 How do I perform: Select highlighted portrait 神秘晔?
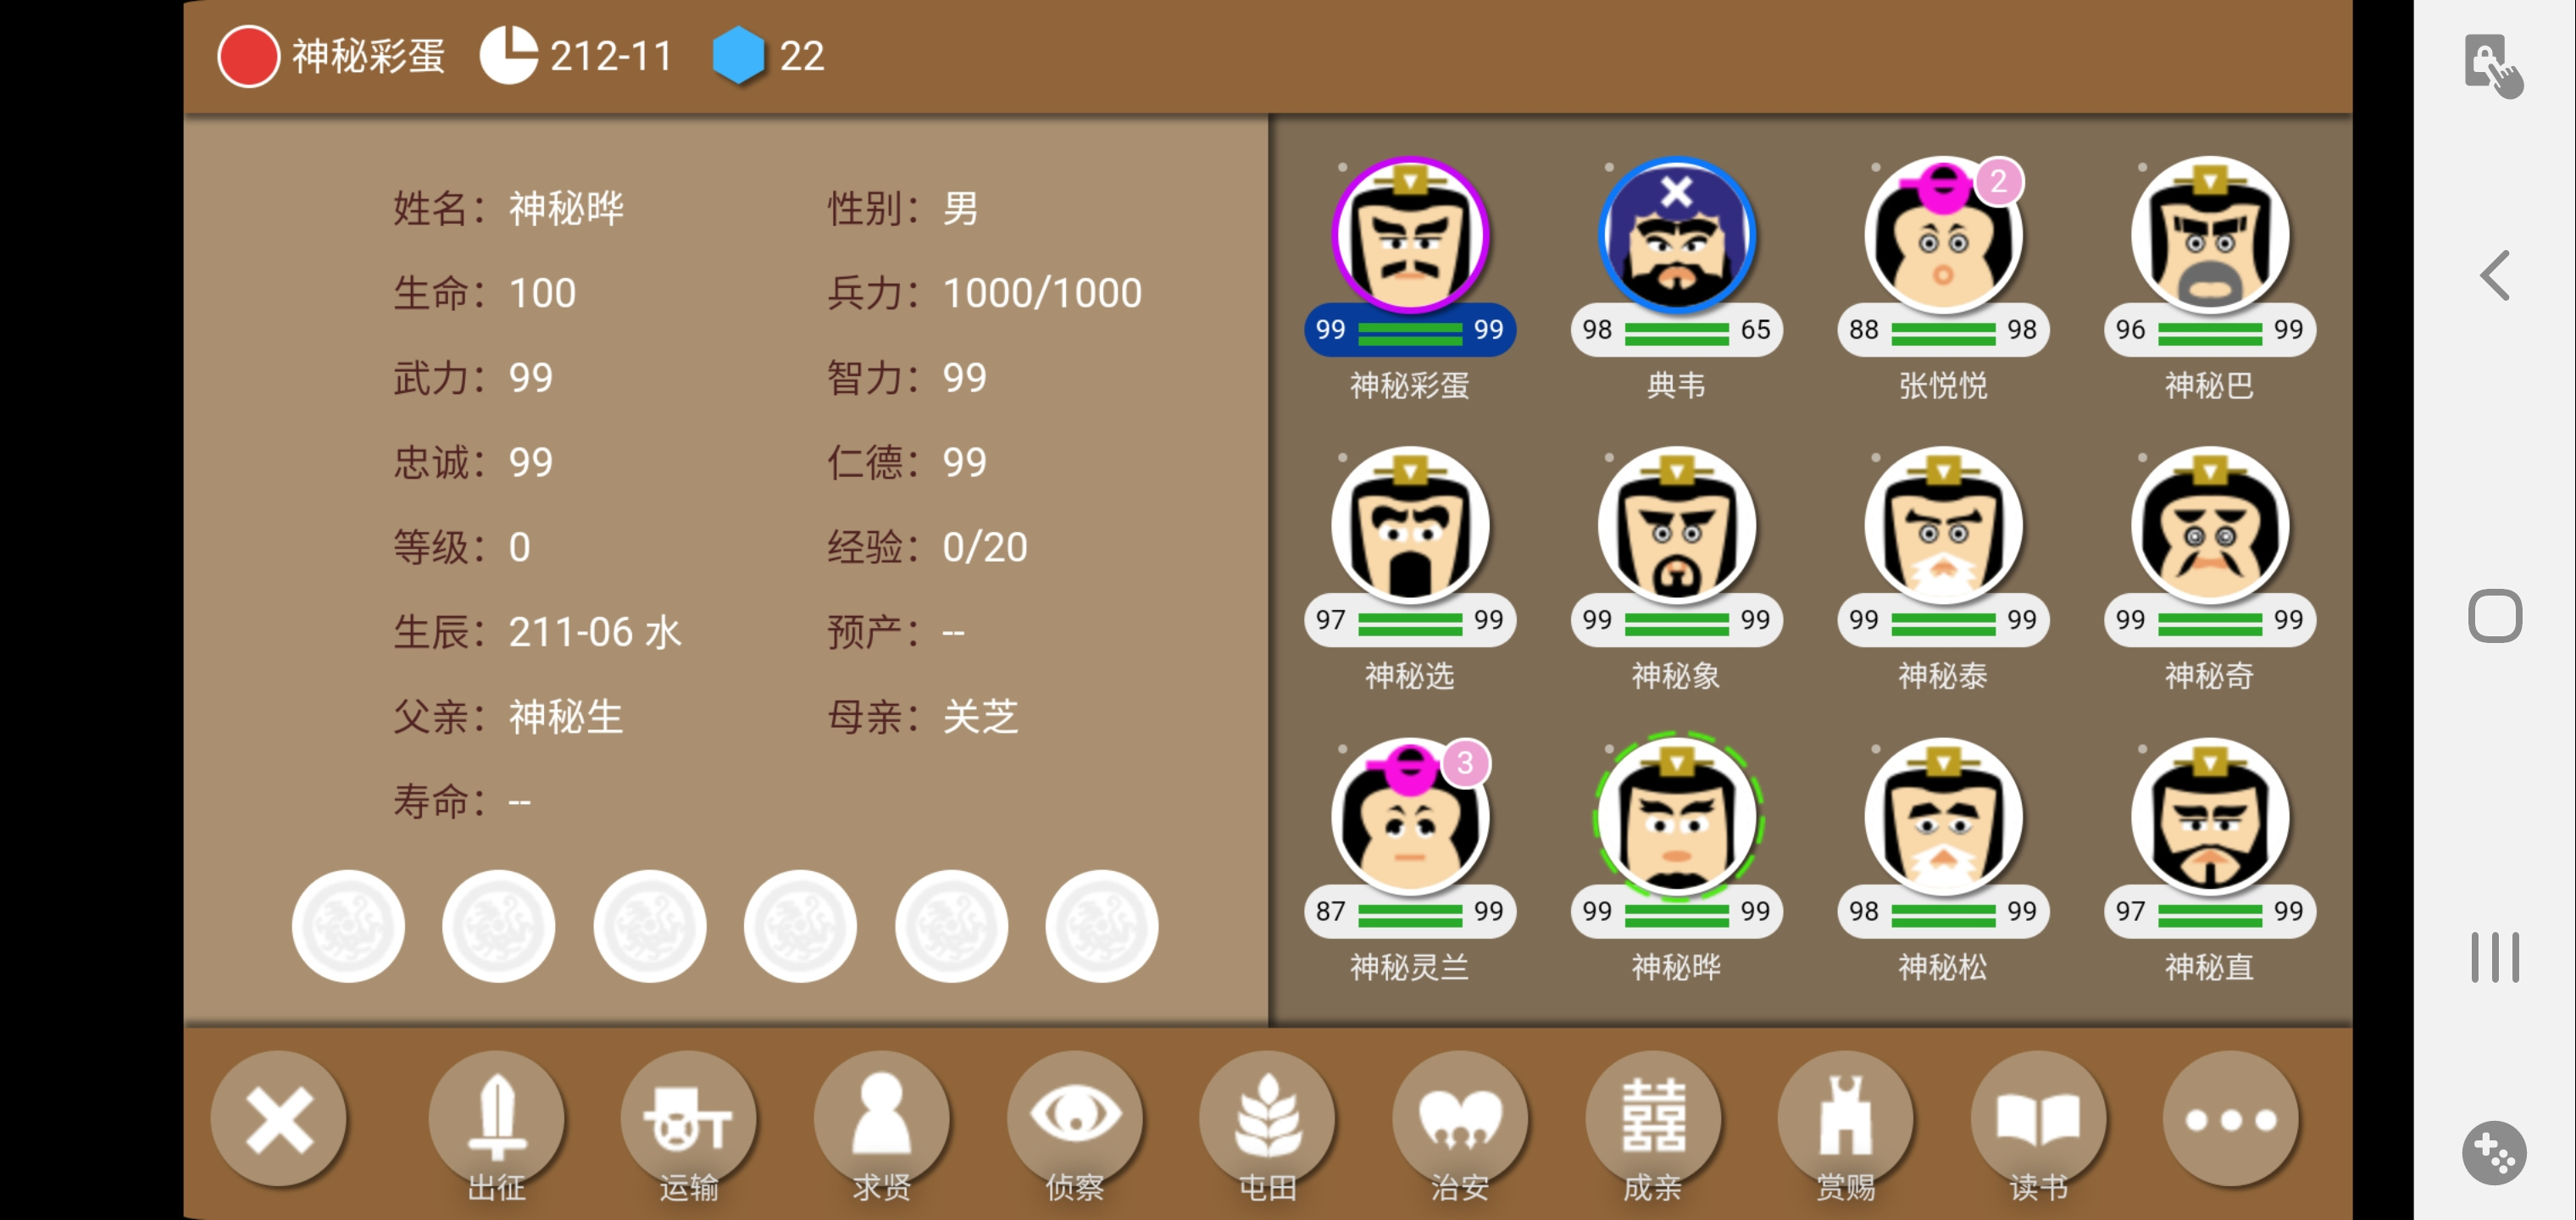click(x=1677, y=816)
